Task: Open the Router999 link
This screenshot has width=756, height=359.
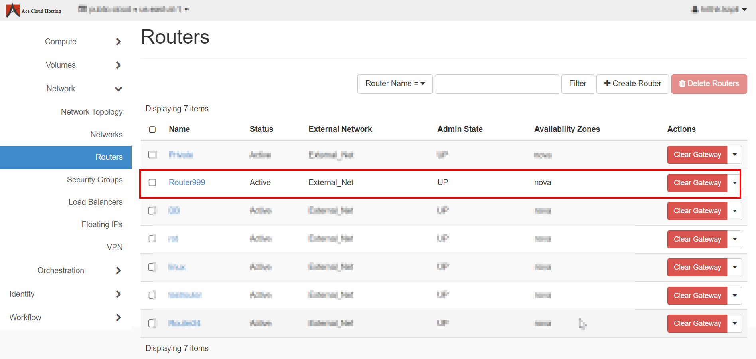Action: pos(187,182)
